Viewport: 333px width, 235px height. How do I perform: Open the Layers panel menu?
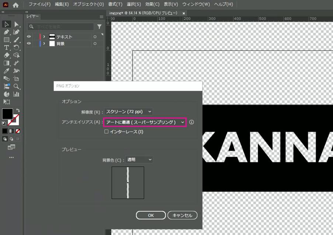[x=101, y=17]
